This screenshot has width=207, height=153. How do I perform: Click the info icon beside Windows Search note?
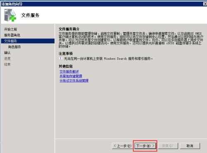pyautogui.click(x=60, y=59)
